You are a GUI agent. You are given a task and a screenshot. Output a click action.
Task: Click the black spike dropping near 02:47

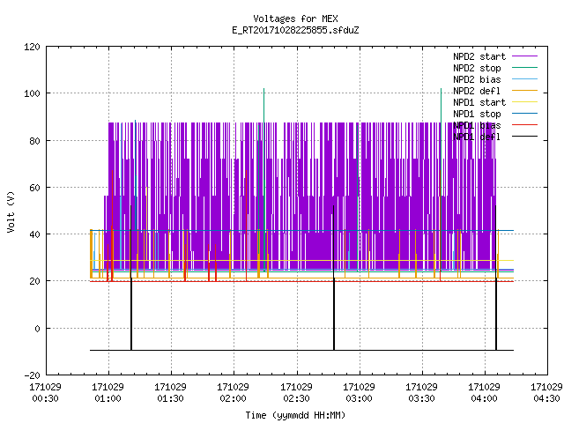(334, 278)
